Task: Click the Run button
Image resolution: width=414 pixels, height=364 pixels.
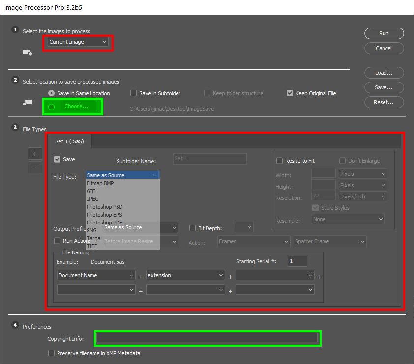Action: [384, 33]
